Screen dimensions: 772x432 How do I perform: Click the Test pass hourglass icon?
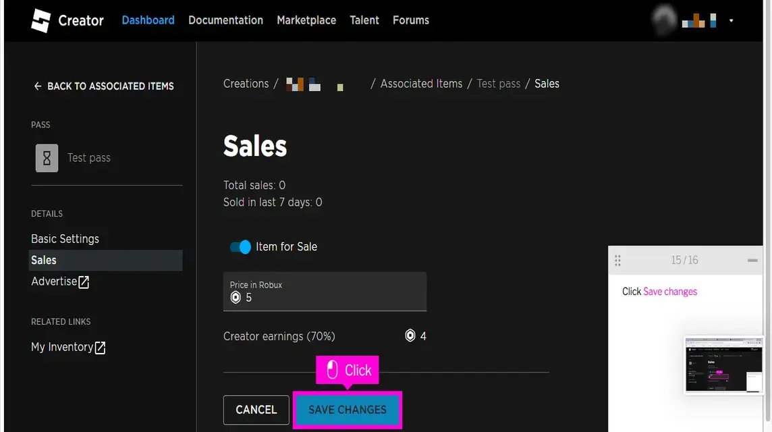(46, 157)
